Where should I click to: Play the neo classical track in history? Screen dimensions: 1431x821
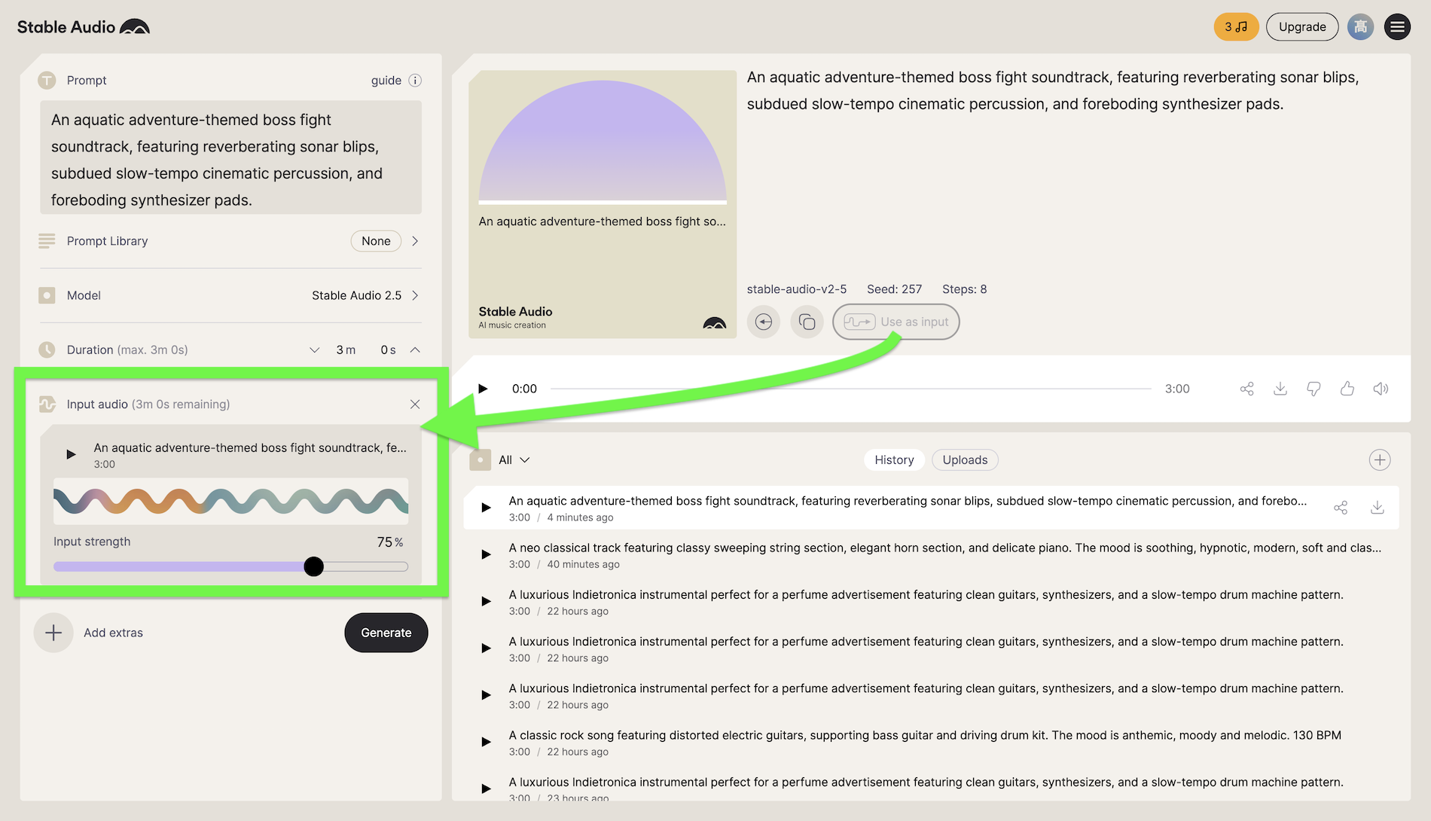487,555
